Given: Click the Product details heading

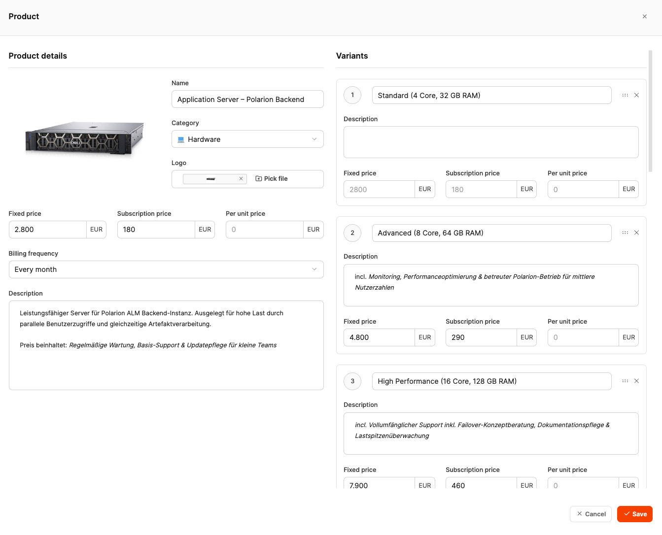Looking at the screenshot, I should (38, 56).
